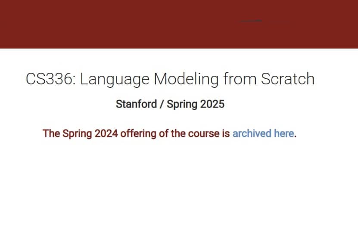The height and width of the screenshot is (226, 358).
Task: Click the CS336 course title heading
Action: pyautogui.click(x=170, y=80)
